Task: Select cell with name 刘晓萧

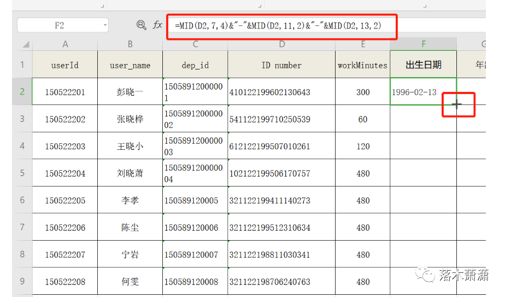Action: click(130, 173)
